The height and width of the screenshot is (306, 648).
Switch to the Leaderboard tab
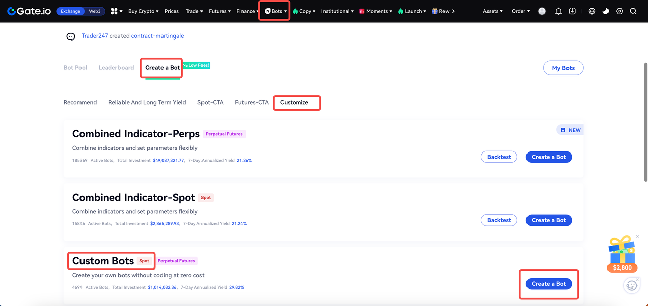click(x=116, y=68)
